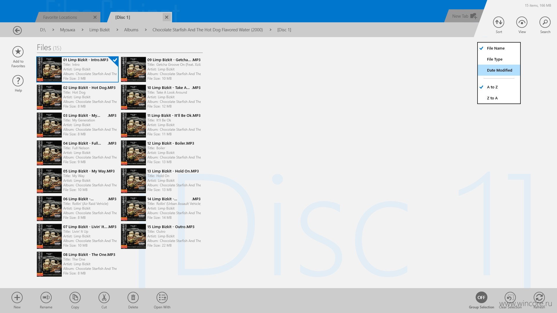Open the Help question mark icon
557x313 pixels.
coord(18,81)
